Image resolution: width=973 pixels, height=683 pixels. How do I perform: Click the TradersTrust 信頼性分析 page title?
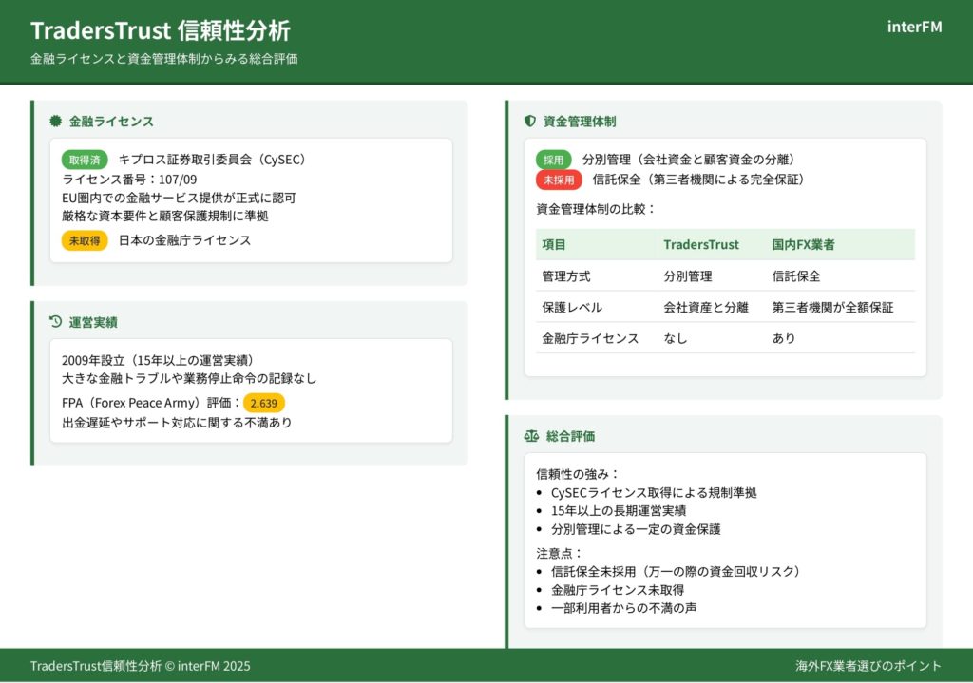161,30
